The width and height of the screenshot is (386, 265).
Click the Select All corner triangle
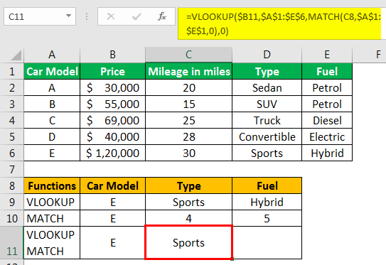point(16,55)
